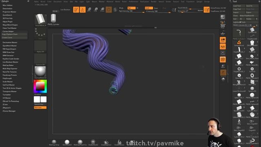Viewport: 261px width, 147px height.
Task: Select the PM3D_Cylinder mesh thumbnail
Action: tap(53, 20)
